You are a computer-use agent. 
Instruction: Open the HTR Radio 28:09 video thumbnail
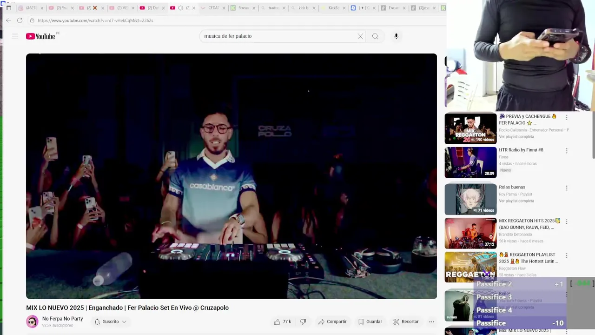pyautogui.click(x=470, y=162)
